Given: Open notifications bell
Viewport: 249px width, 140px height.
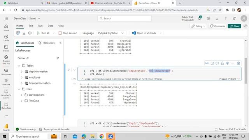Looking at the screenshot, I should (200, 18).
